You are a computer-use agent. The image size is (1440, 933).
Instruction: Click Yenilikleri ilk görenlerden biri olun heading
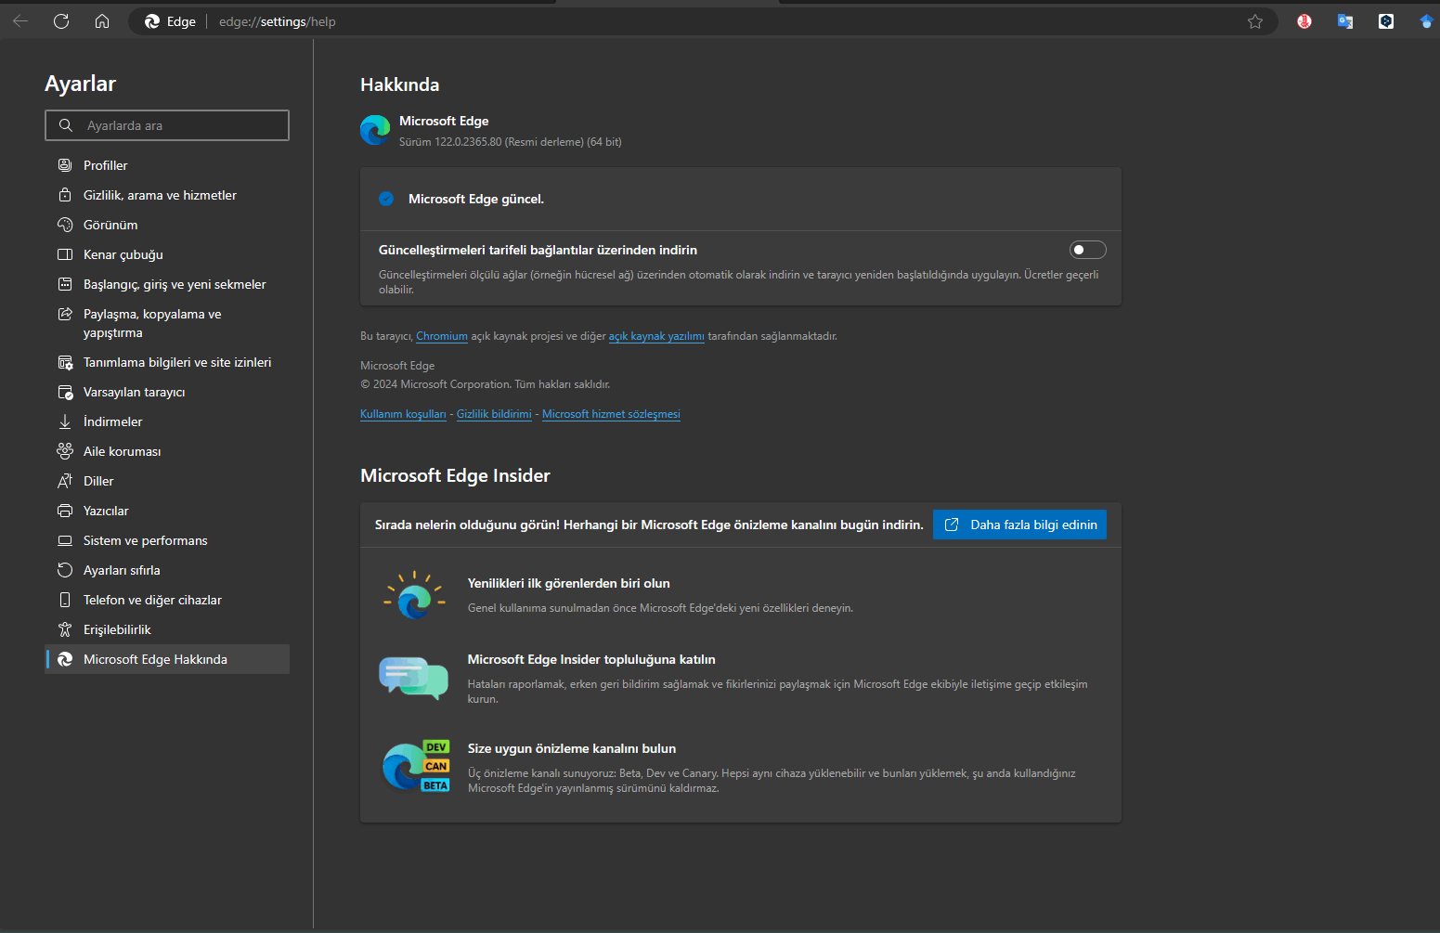[568, 583]
